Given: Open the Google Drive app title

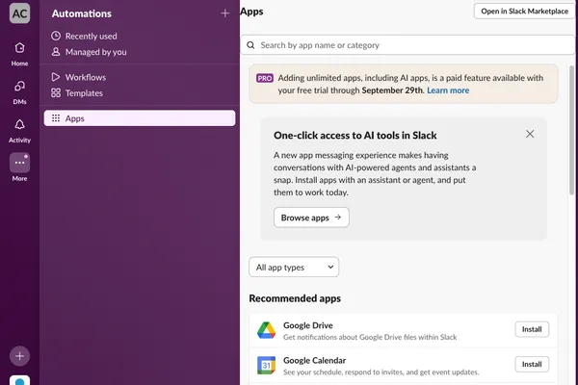Looking at the screenshot, I should click(308, 325).
